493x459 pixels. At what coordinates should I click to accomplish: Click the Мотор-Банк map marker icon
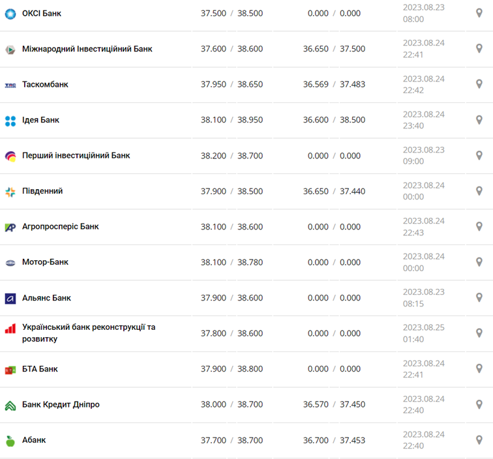tap(479, 262)
